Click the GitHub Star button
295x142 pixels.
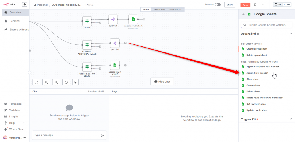[x=278, y=5]
